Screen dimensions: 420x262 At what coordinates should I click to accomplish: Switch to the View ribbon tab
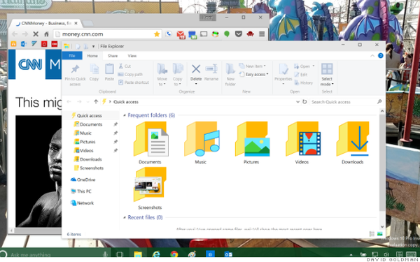point(132,56)
